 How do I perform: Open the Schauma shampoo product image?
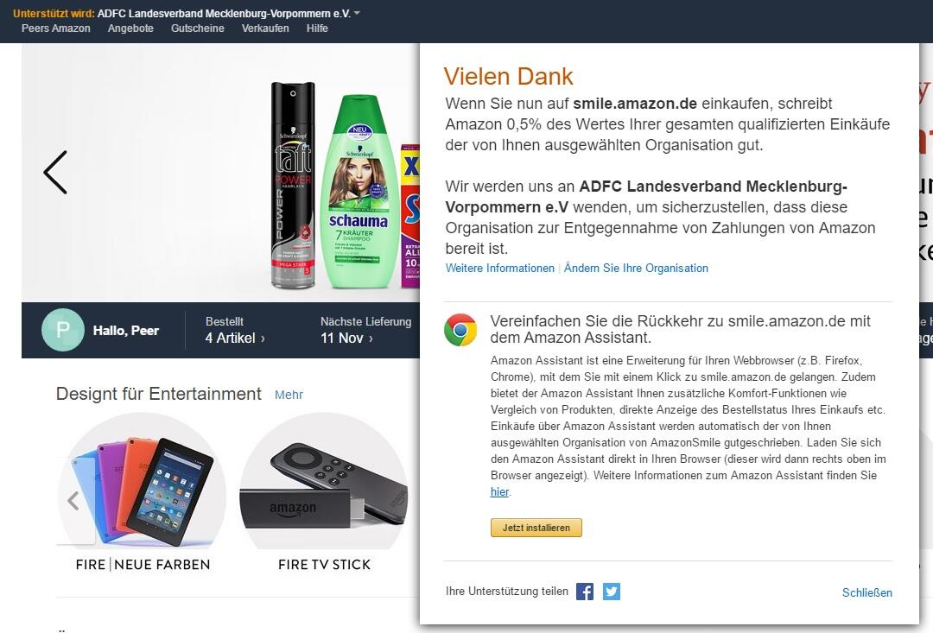(x=359, y=192)
